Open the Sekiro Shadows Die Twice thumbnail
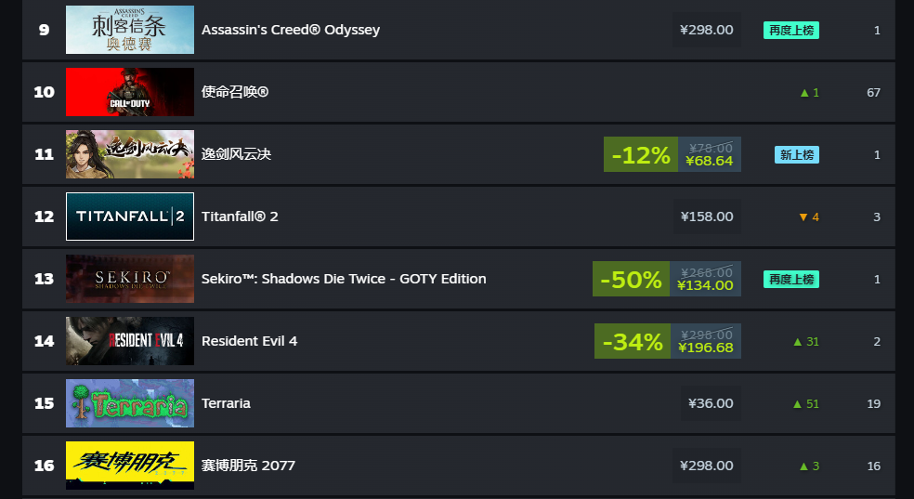Screen dimensions: 914x499 [130, 279]
